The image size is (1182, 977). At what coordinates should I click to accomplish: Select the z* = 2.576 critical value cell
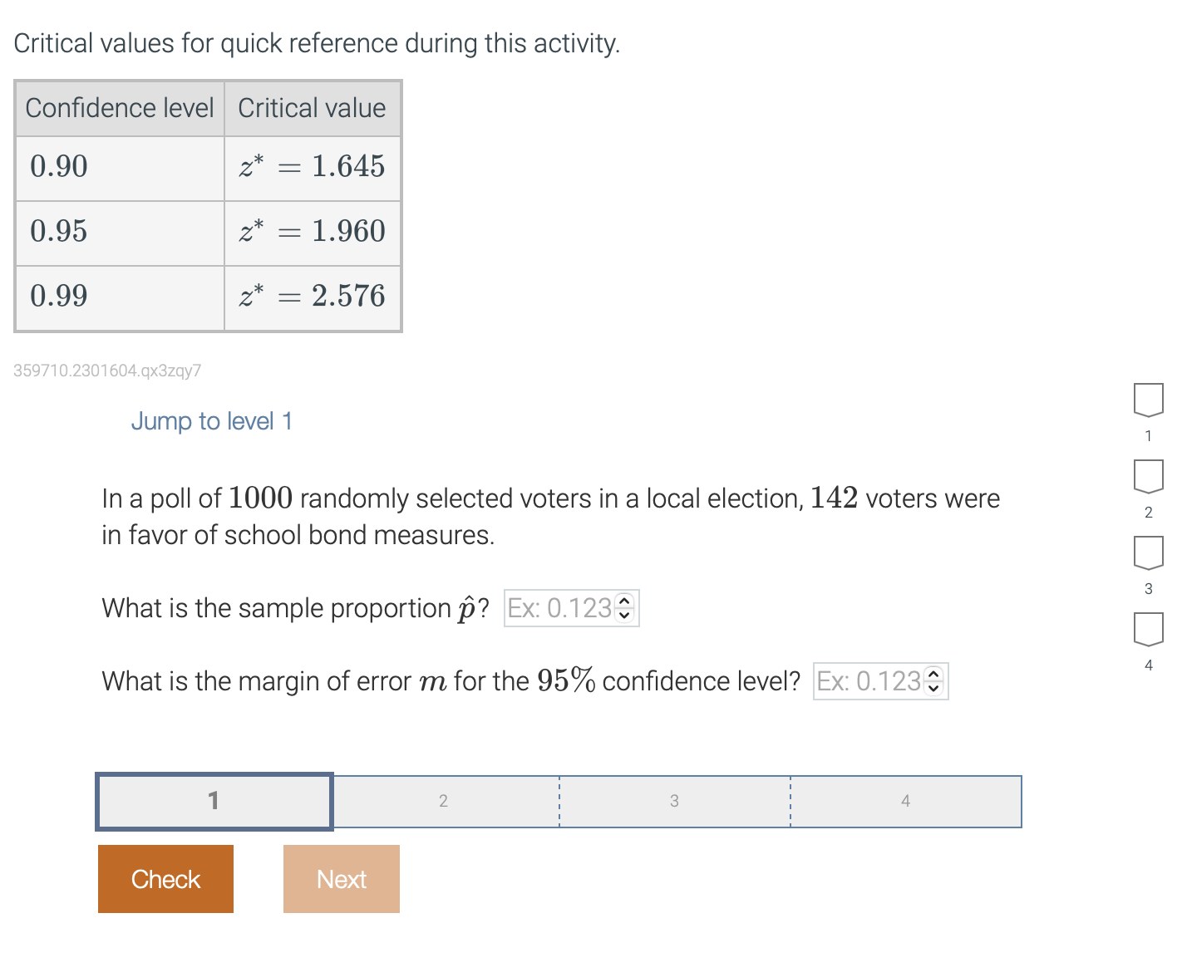pos(313,297)
